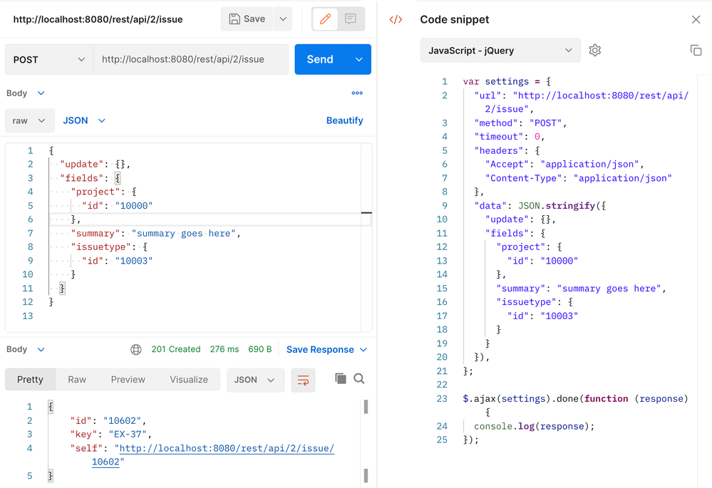Select the pencil edit mode icon
Viewport: 712px width, 488px height.
point(325,19)
